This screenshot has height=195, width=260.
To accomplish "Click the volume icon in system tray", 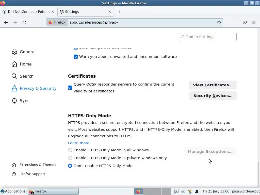I will click(x=183, y=191).
